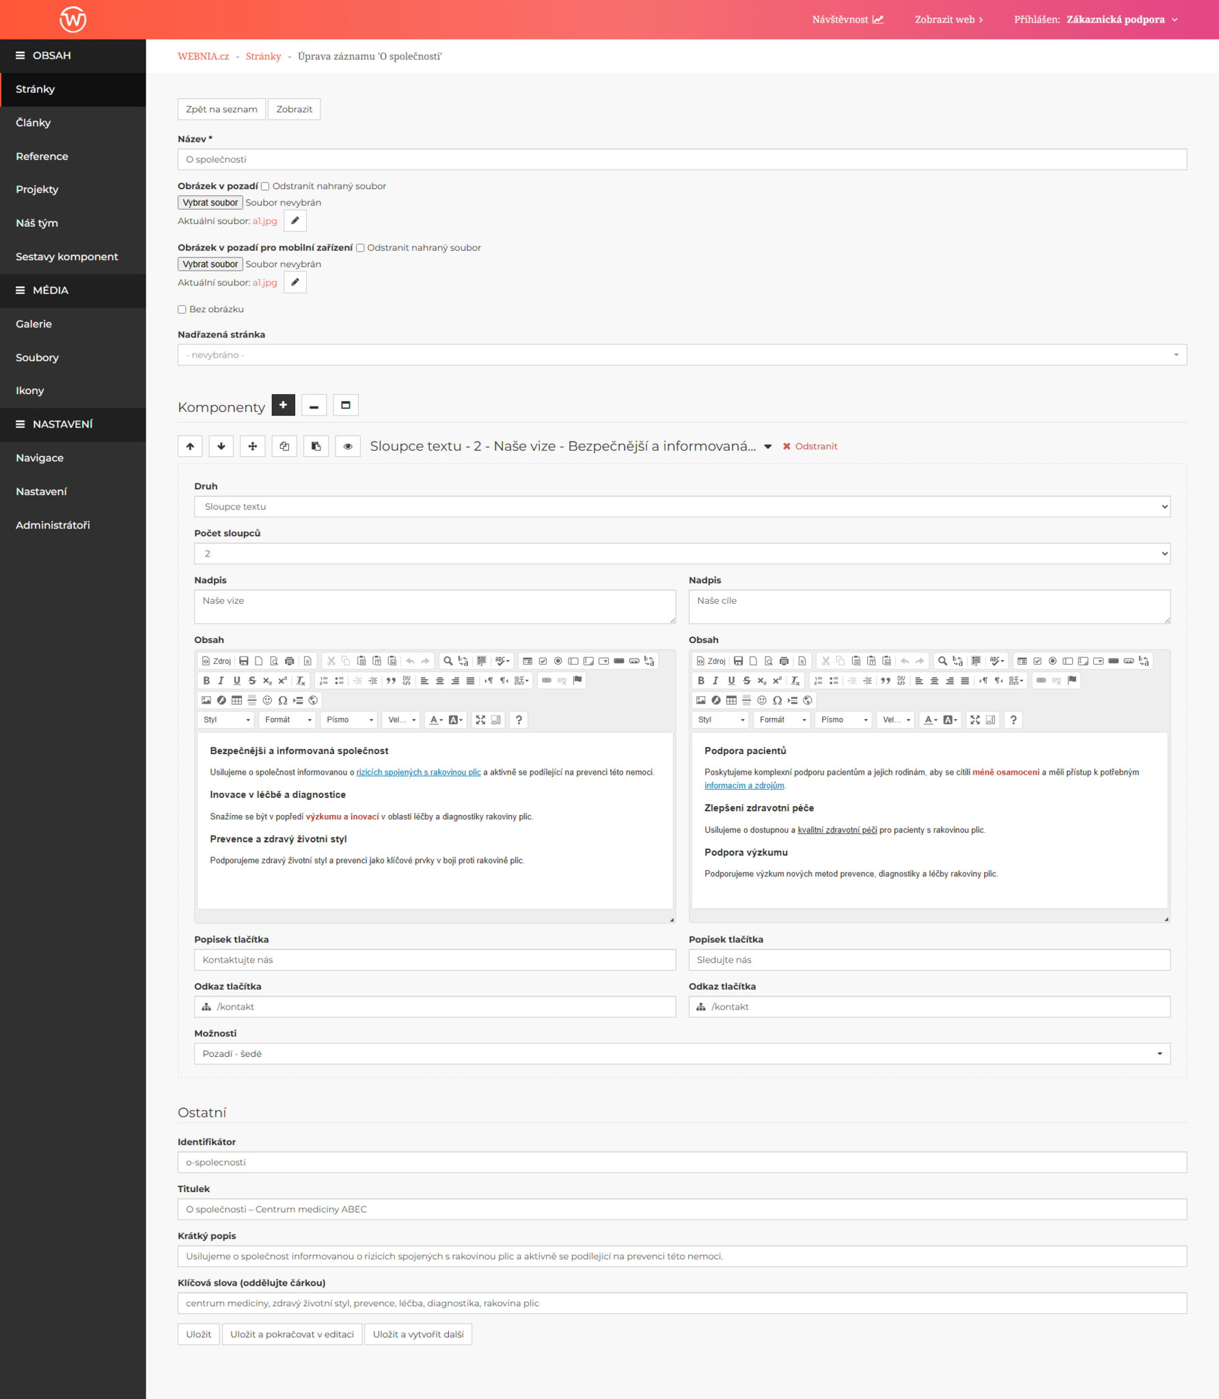Click Bold in the left Obsah editor
The height and width of the screenshot is (1399, 1219).
coord(206,680)
